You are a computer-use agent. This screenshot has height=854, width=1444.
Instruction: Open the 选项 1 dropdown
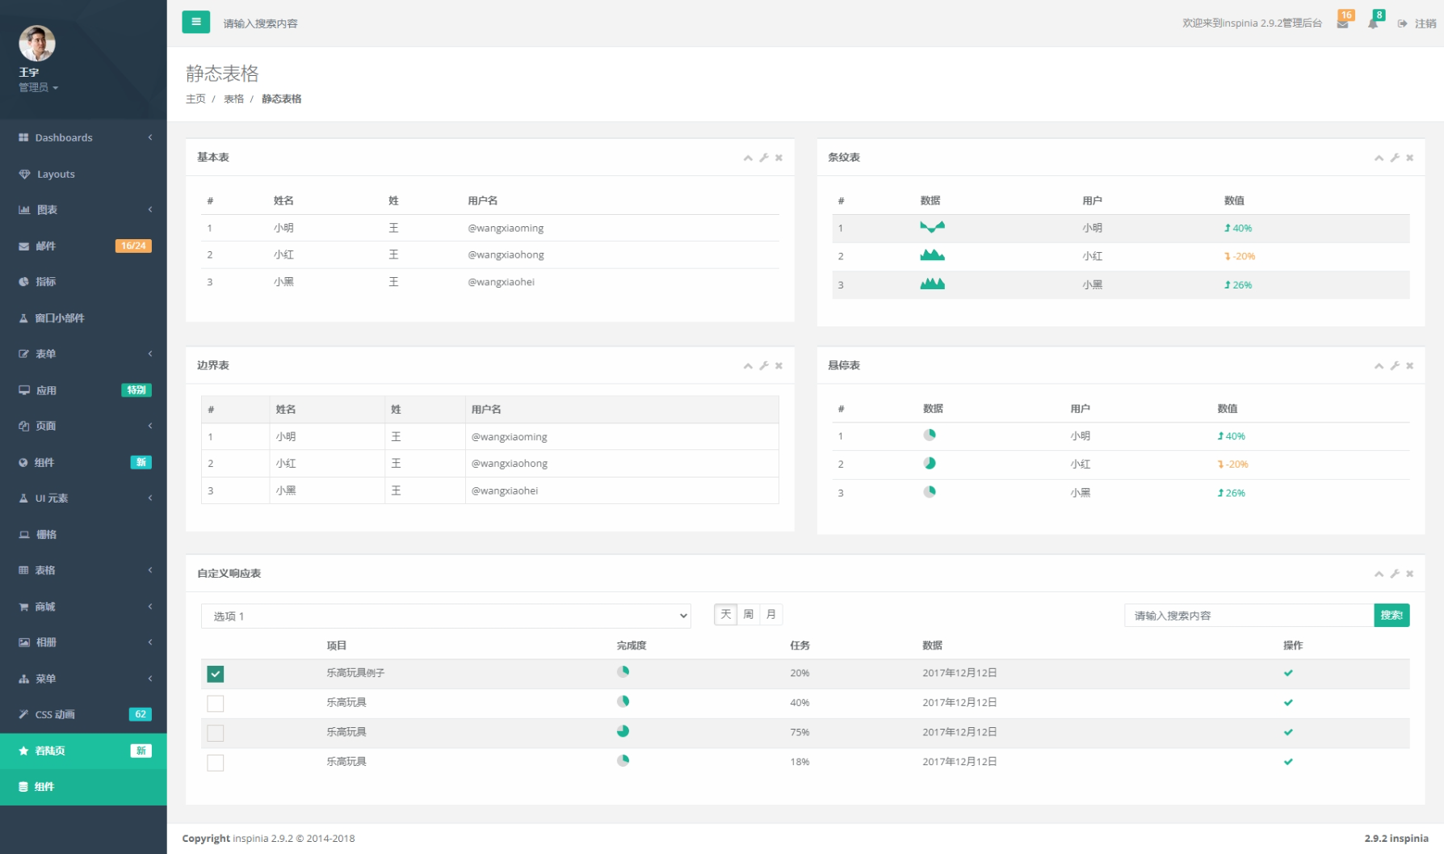[x=446, y=616]
